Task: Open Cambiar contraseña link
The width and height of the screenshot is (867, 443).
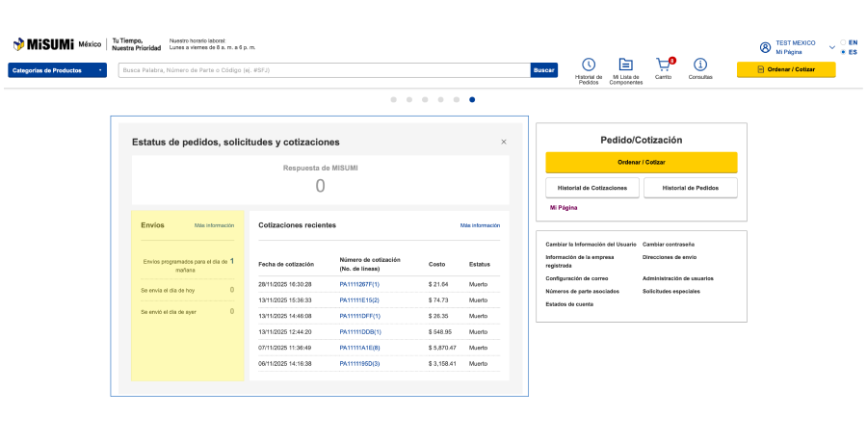Action: tap(669, 245)
